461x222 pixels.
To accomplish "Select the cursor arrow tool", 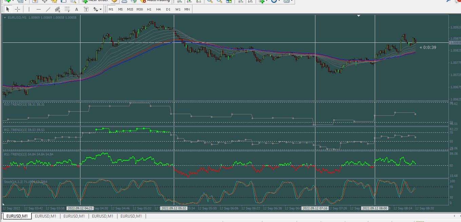I will [8, 9].
